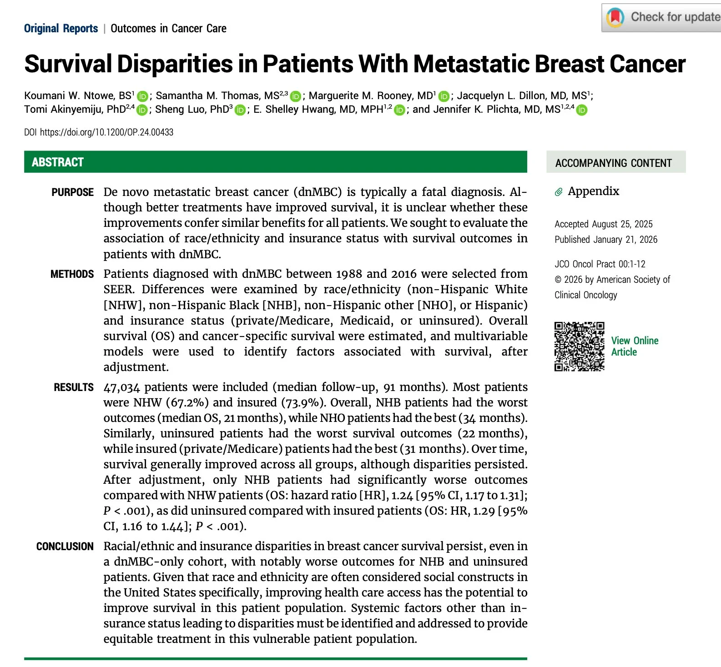Click the Check for updates bookmark icon
The image size is (721, 667).
tap(615, 18)
